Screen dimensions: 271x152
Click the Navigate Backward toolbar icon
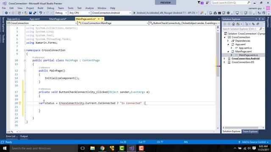(x=6, y=13)
